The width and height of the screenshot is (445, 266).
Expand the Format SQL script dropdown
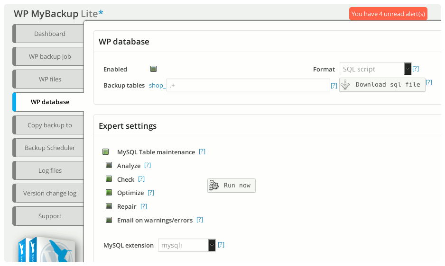375,69
